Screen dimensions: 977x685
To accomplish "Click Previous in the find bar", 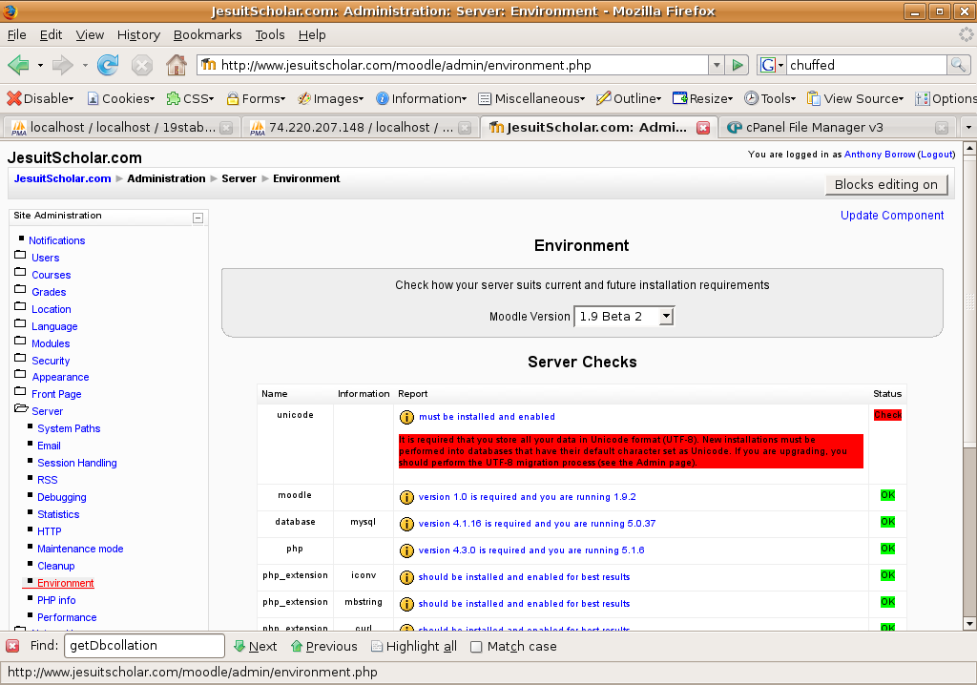I will 324,646.
